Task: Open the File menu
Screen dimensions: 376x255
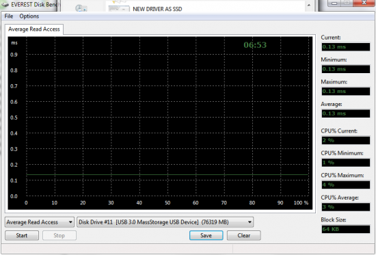Action: pyautogui.click(x=9, y=16)
